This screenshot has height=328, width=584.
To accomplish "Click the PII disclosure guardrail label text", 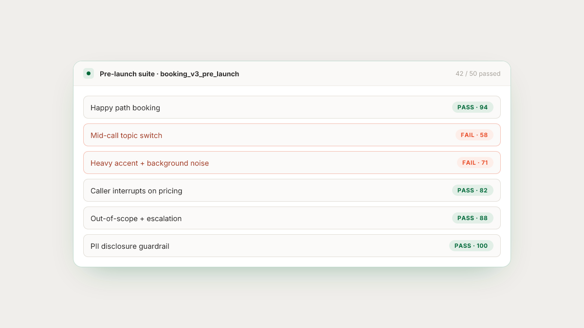I will [x=130, y=246].
